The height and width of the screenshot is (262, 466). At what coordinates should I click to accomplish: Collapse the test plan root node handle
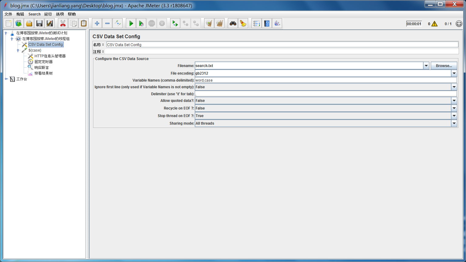click(x=6, y=33)
